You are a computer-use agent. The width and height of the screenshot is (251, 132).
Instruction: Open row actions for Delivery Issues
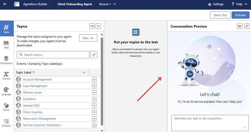(x=94, y=92)
